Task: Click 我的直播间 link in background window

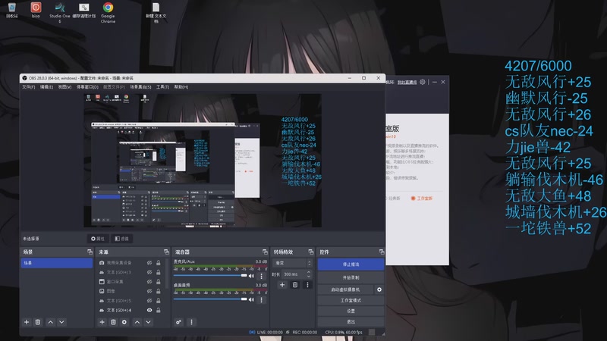Action: tap(407, 83)
